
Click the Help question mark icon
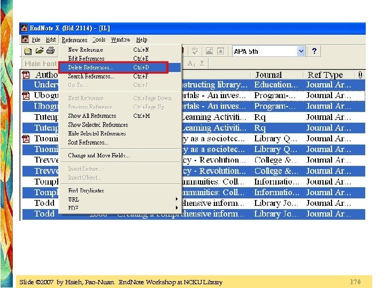(x=314, y=51)
